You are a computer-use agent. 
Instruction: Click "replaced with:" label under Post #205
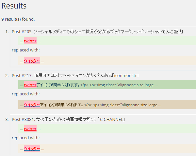pos(25,50)
